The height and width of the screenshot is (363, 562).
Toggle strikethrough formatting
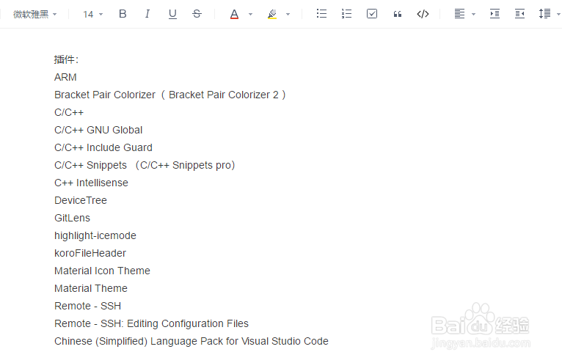click(197, 14)
